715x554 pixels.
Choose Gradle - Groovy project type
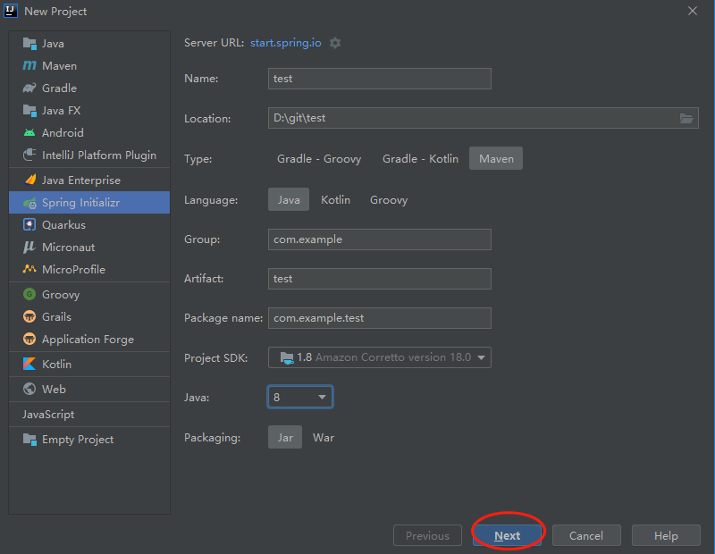point(319,159)
